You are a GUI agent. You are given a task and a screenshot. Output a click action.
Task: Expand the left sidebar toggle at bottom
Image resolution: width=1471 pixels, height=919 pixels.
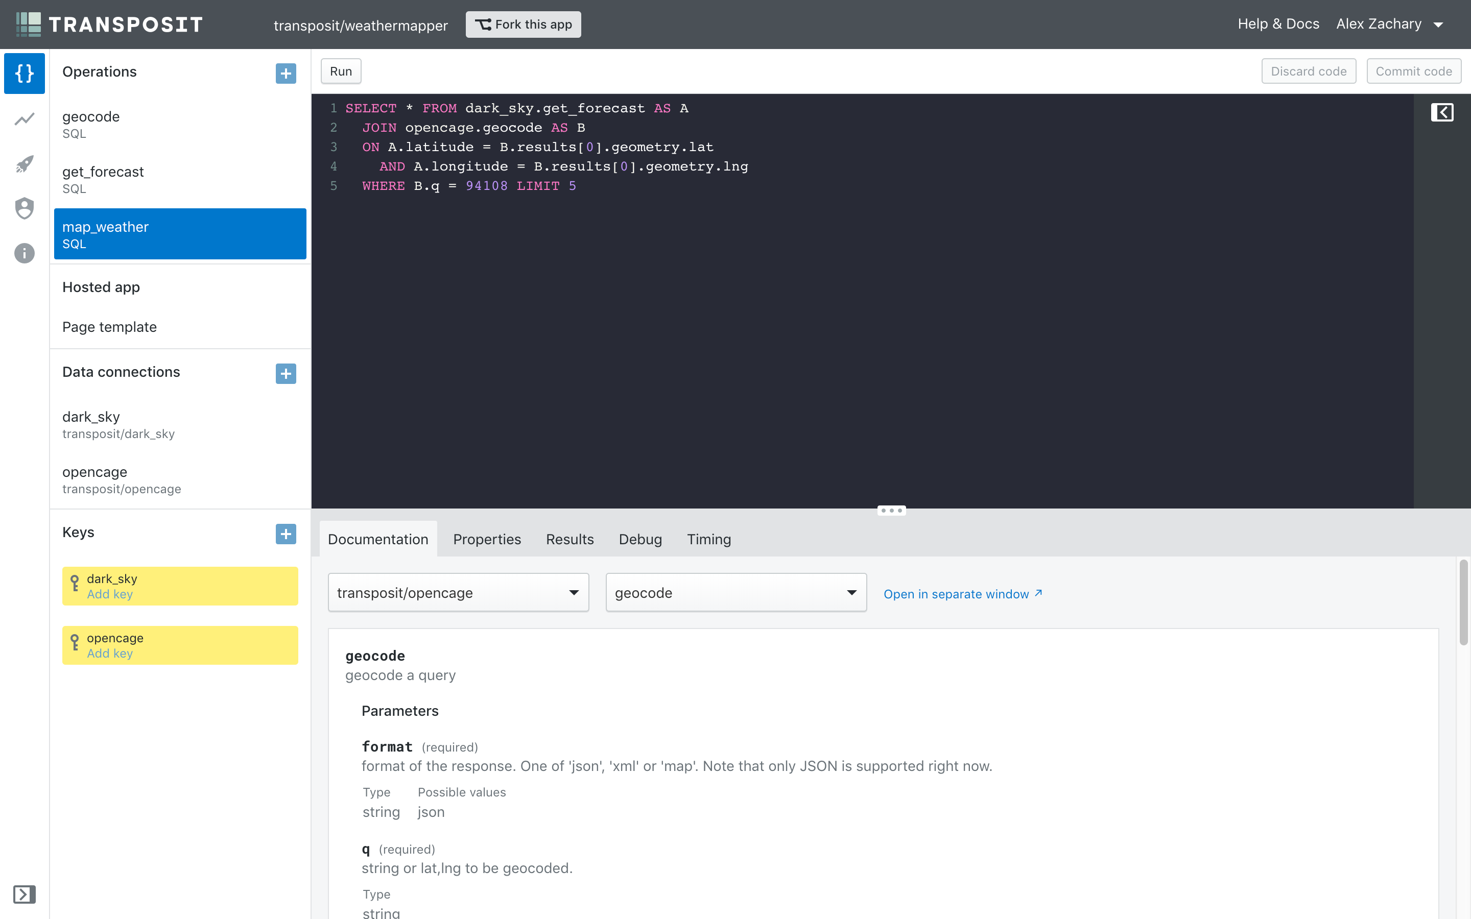tap(25, 894)
